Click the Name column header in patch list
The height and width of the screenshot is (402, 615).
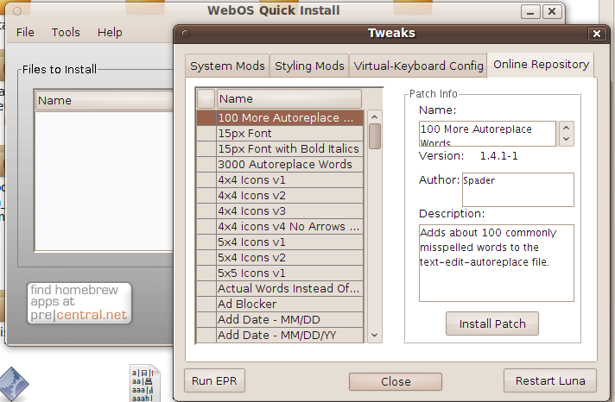[289, 98]
